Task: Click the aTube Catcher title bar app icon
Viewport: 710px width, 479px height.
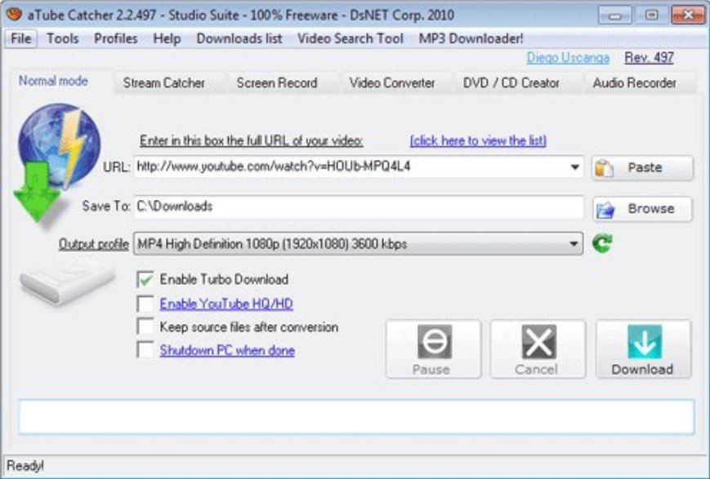Action: [x=13, y=14]
